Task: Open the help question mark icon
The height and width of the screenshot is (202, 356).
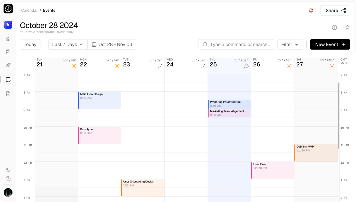Action: tap(8, 179)
